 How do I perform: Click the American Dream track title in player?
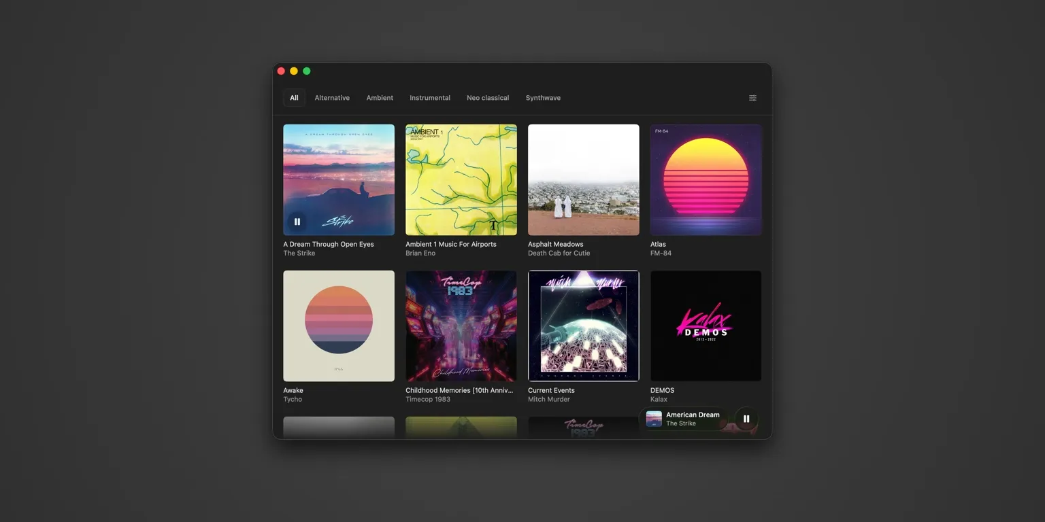click(x=693, y=415)
